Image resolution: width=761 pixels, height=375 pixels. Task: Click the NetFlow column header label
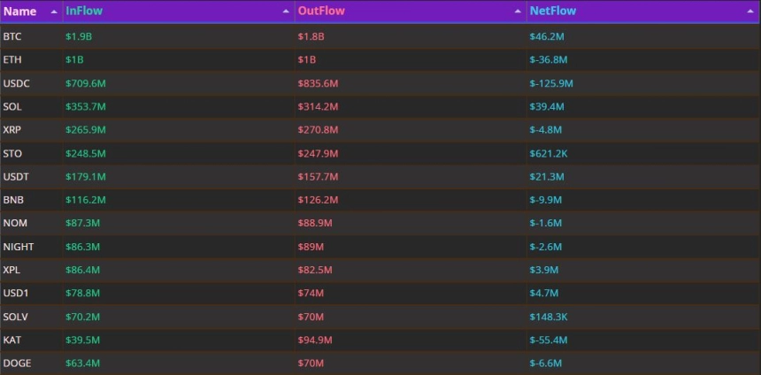click(552, 11)
